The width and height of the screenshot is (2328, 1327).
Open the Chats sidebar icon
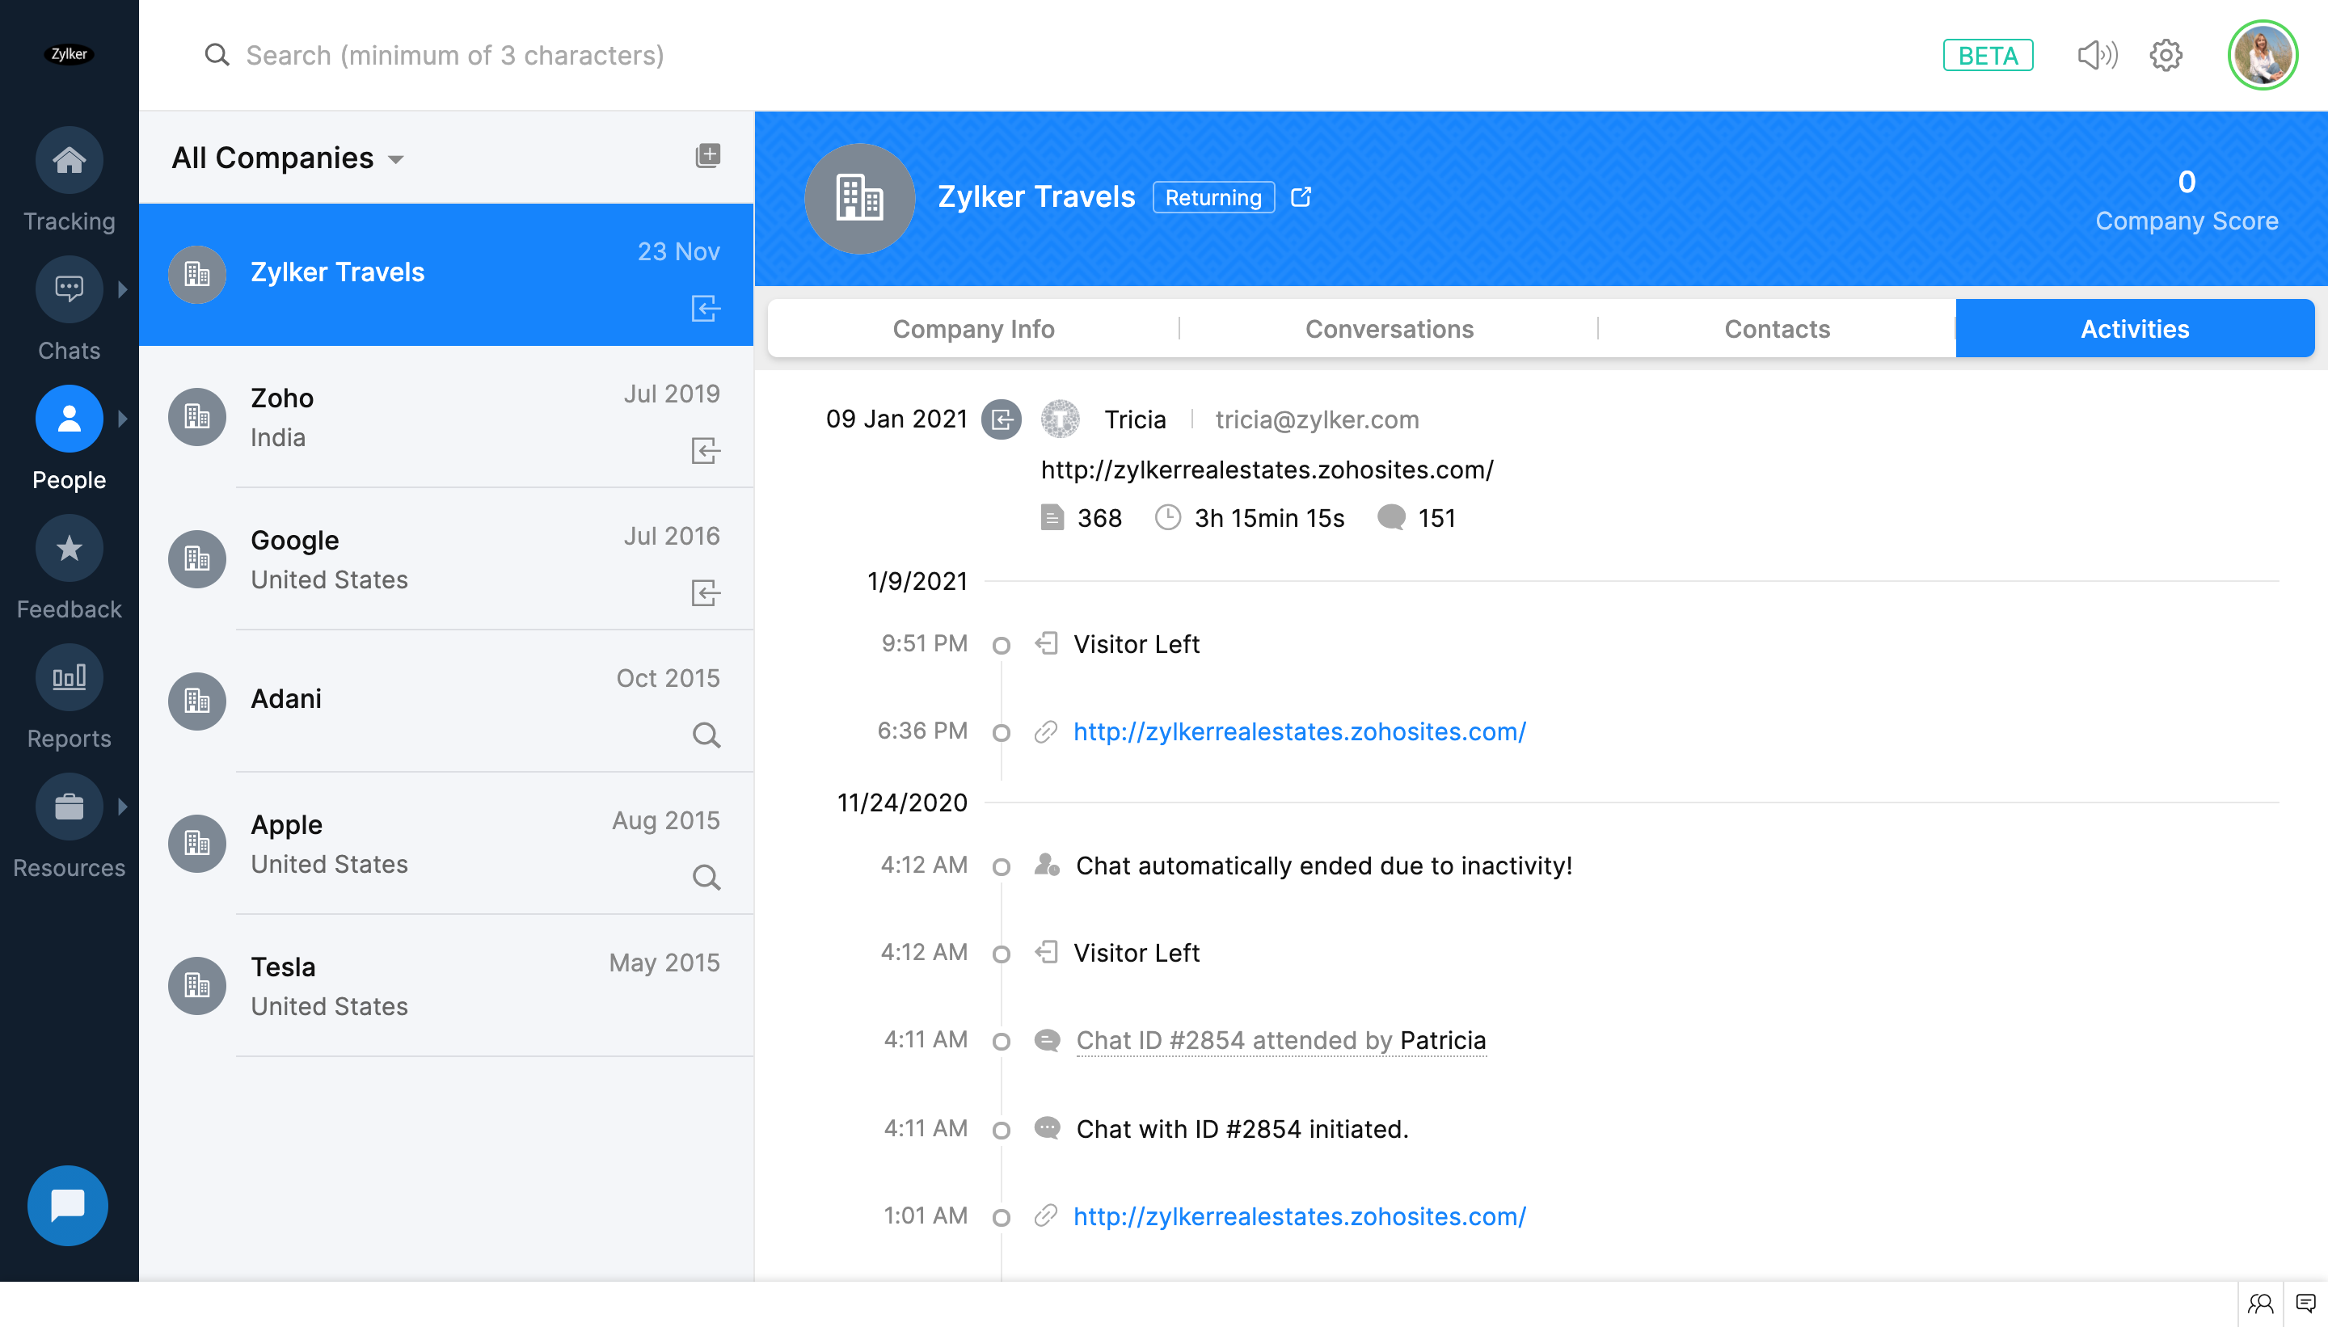[69, 290]
